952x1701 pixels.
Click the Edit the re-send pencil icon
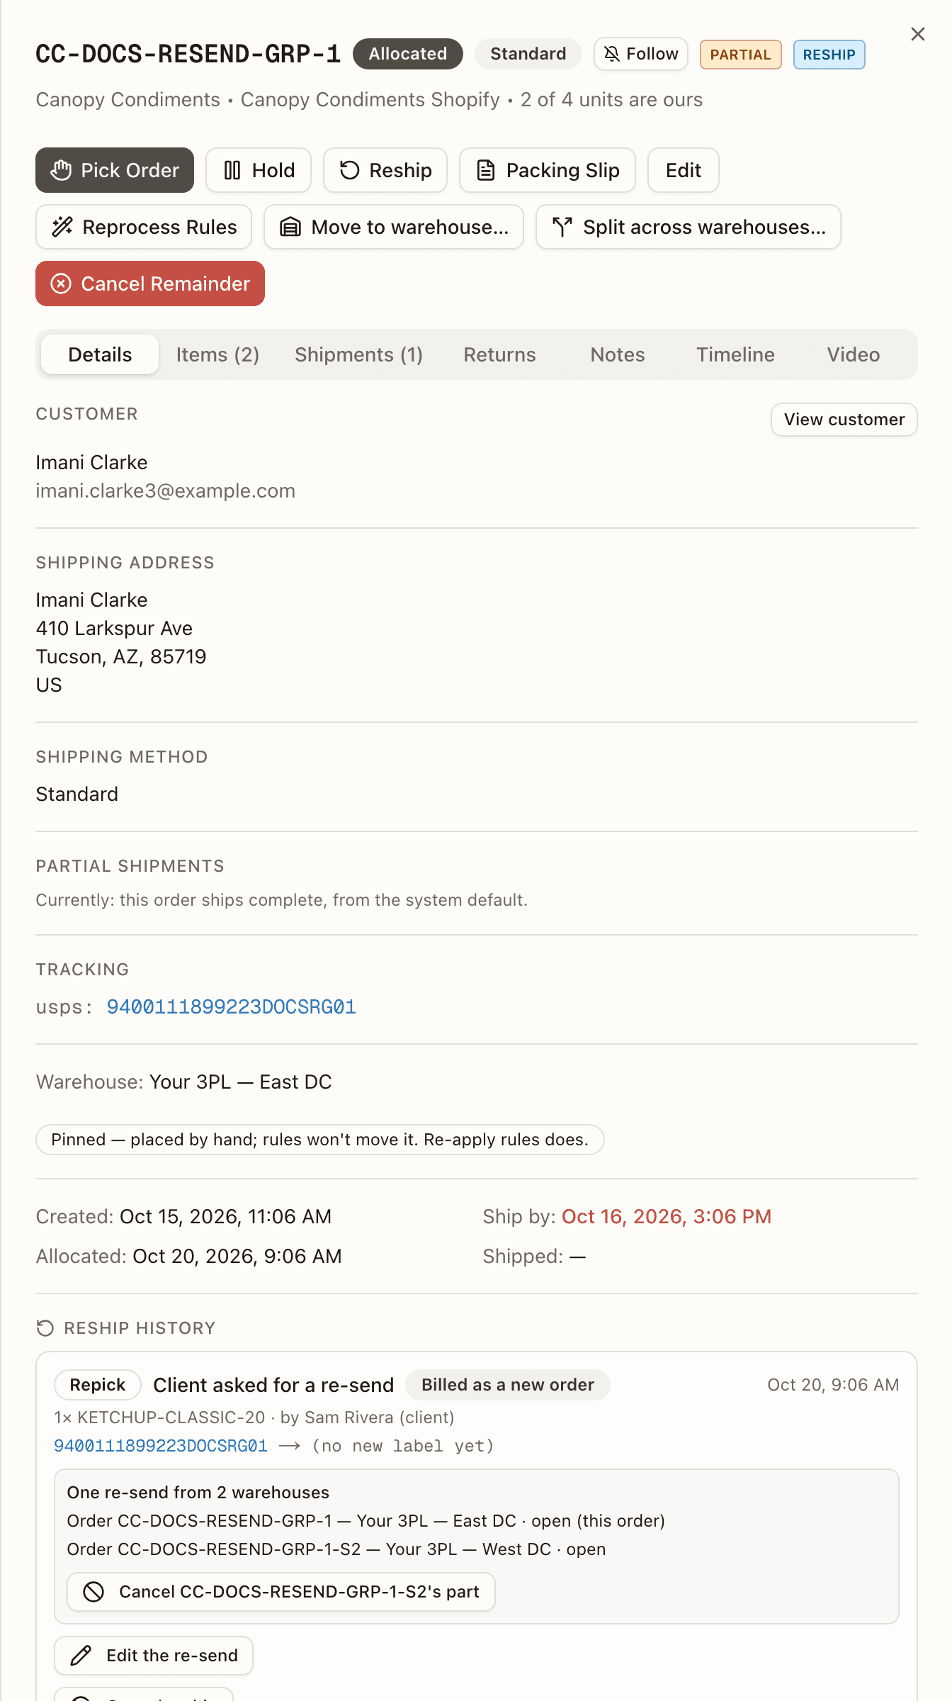point(81,1656)
